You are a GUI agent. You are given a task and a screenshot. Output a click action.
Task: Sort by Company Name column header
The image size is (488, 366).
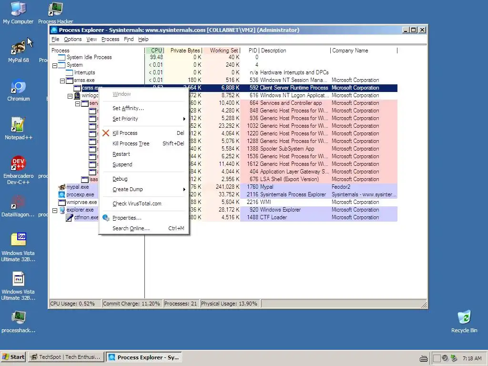click(364, 51)
